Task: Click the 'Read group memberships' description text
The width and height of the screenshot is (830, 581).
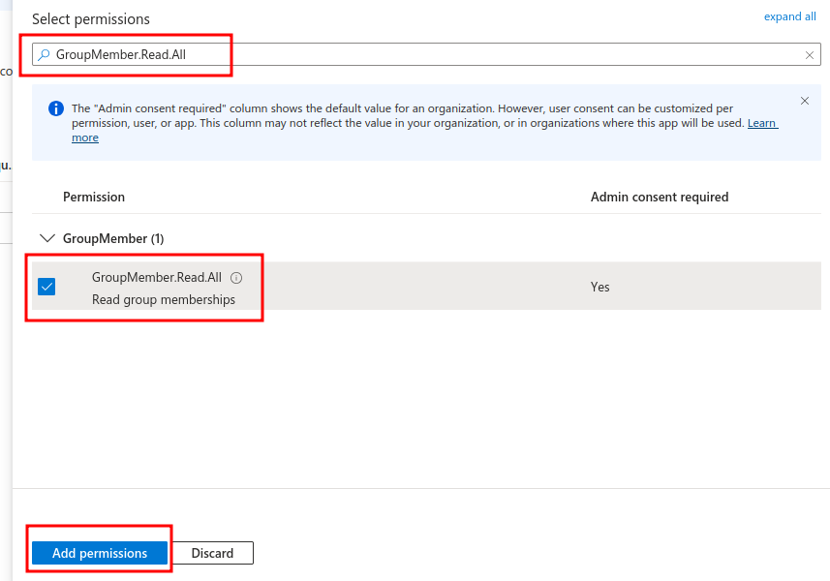Action: tap(164, 299)
